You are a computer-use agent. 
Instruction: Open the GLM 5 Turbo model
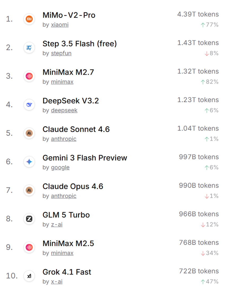tap(66, 215)
